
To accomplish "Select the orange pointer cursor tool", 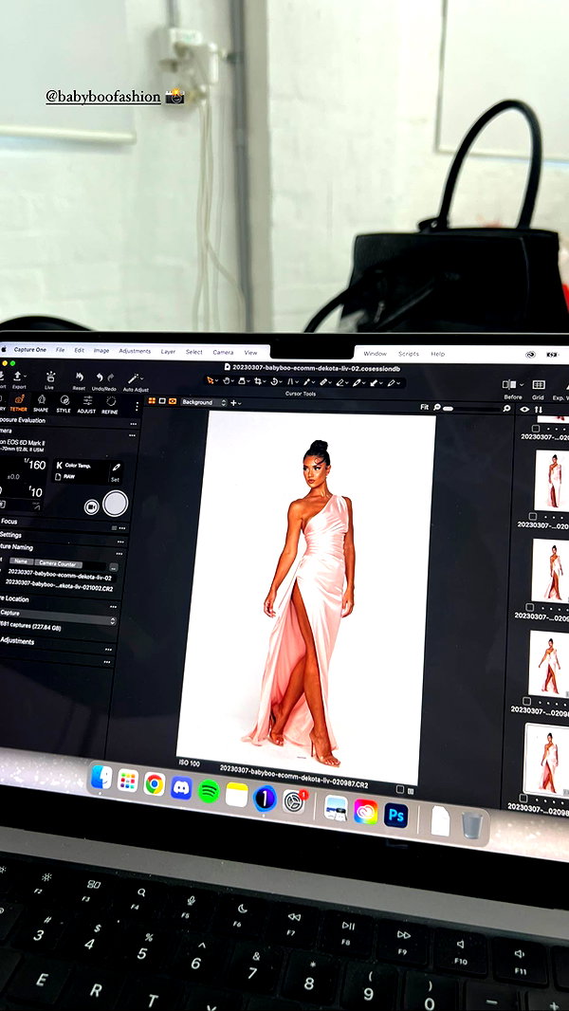I will (211, 381).
